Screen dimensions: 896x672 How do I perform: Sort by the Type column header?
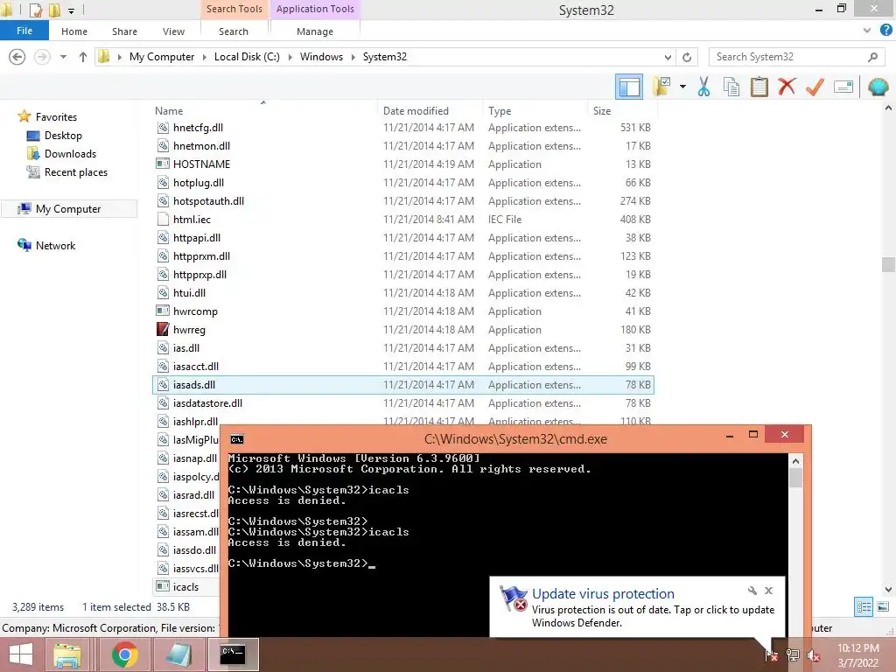click(x=500, y=111)
